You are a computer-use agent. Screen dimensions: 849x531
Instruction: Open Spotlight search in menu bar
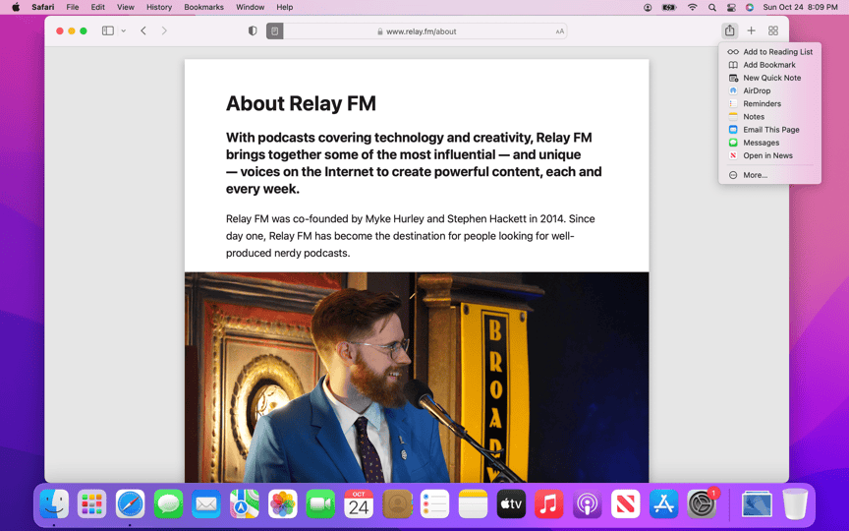coord(712,7)
